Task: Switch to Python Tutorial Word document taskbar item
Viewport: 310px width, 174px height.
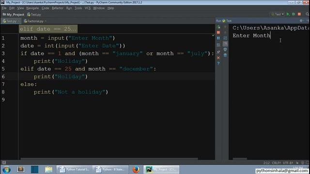Action: coord(74,170)
